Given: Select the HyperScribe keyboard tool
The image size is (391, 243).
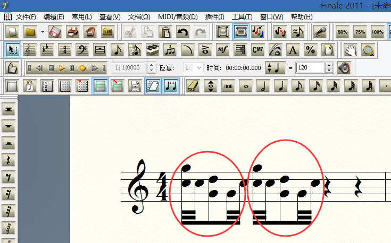Looking at the screenshot, I should coord(153,50).
